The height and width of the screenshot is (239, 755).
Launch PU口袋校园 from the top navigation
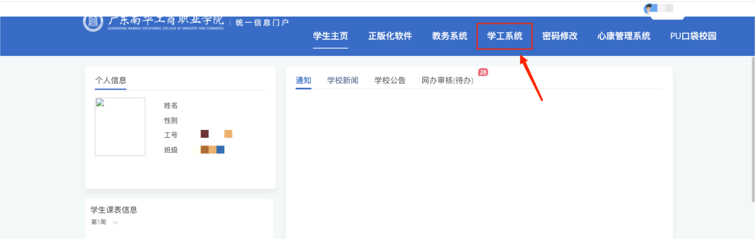693,36
